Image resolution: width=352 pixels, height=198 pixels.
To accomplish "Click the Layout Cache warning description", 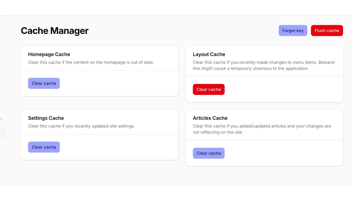I will click(x=264, y=65).
